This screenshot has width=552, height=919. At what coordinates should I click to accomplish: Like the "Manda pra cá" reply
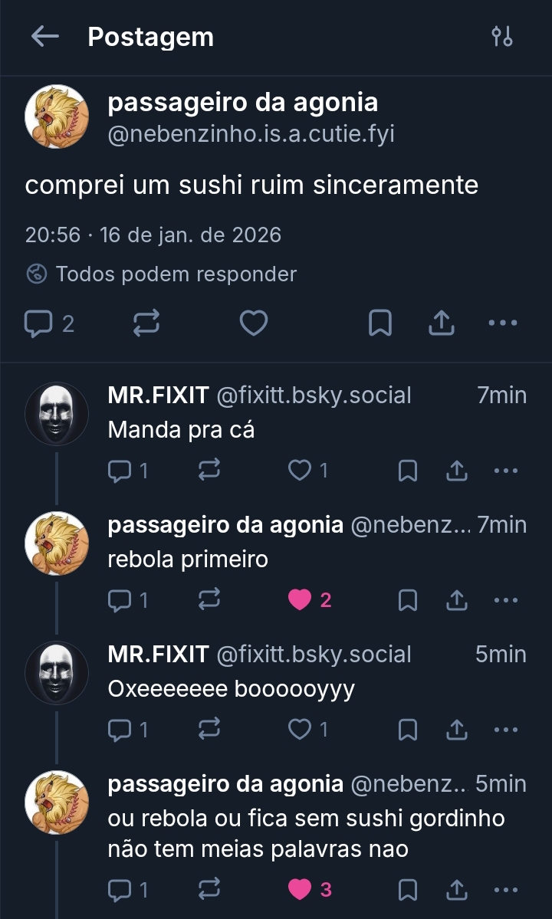click(300, 471)
